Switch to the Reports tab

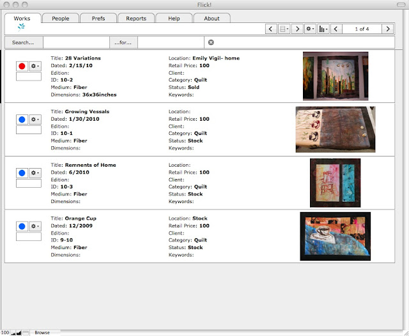click(x=136, y=19)
